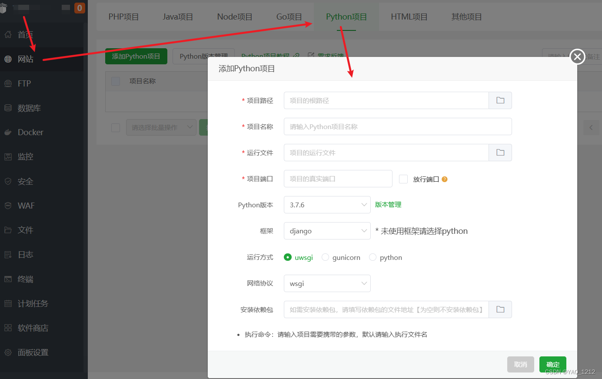
Task: Browse folder for 运行文件 field
Action: tap(500, 153)
